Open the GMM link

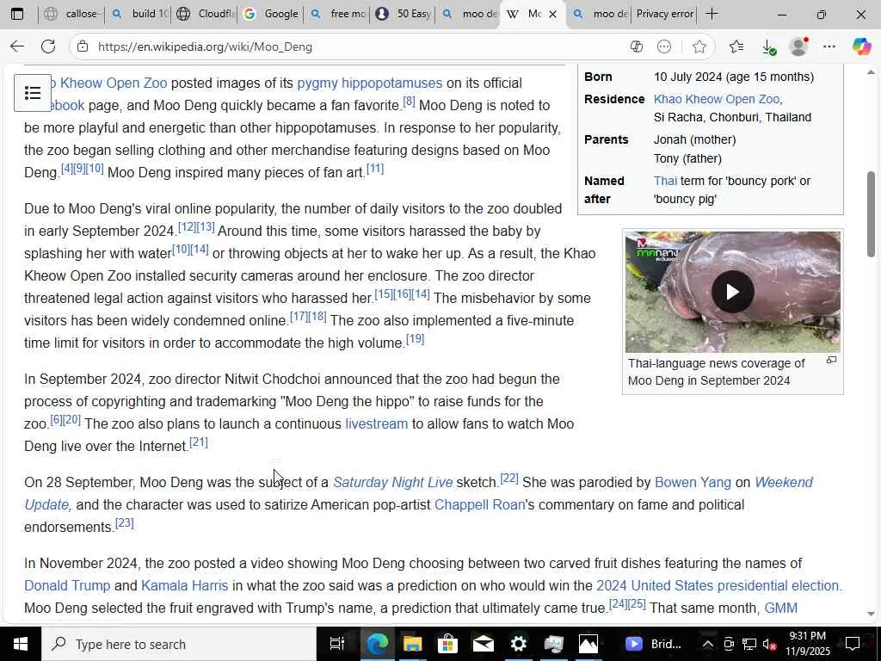pyautogui.click(x=780, y=608)
